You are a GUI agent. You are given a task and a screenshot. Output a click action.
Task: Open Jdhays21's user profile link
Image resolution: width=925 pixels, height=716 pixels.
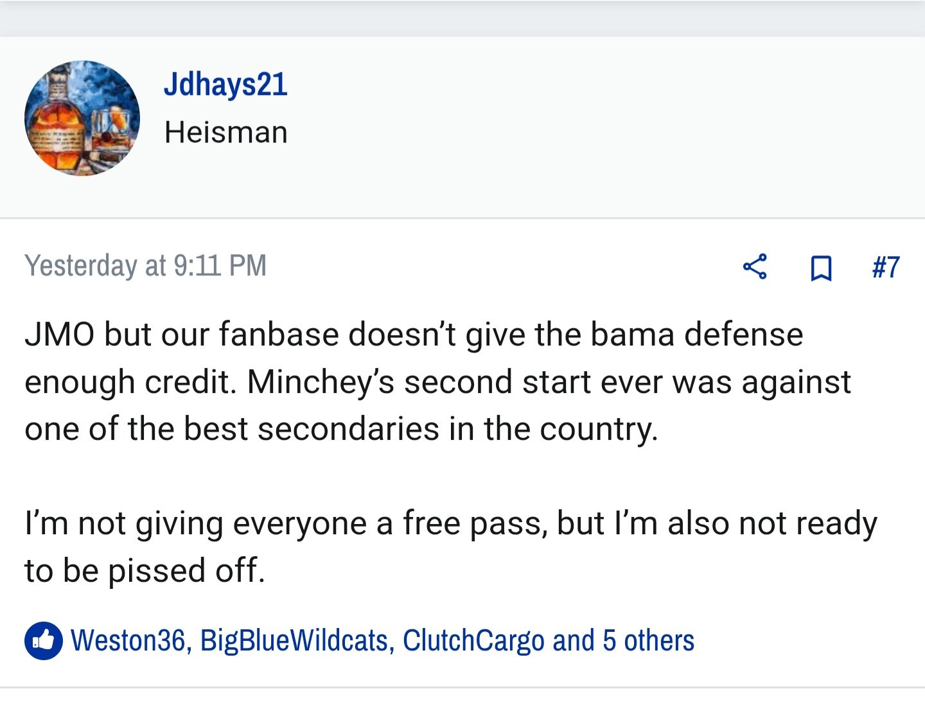[225, 85]
